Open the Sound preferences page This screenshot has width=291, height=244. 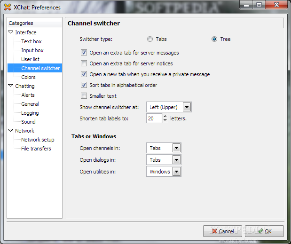pyautogui.click(x=28, y=122)
